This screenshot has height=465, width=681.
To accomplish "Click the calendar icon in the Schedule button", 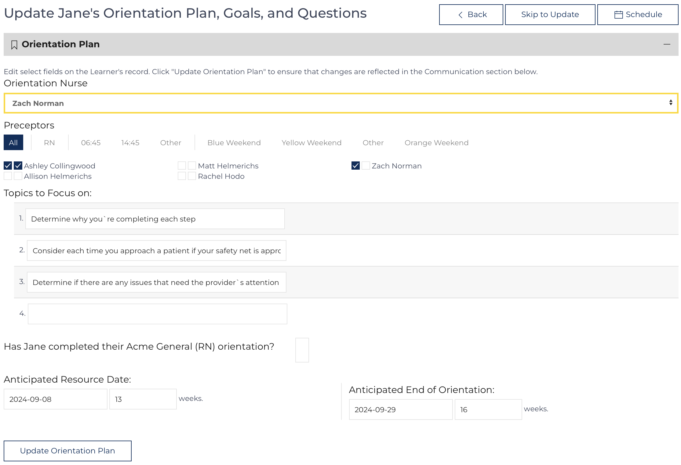I will (618, 15).
